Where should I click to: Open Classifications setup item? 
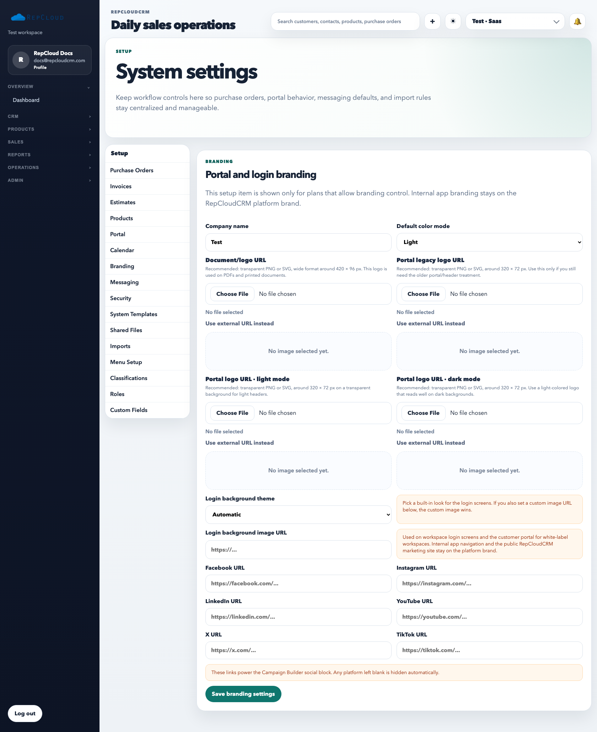pos(147,378)
